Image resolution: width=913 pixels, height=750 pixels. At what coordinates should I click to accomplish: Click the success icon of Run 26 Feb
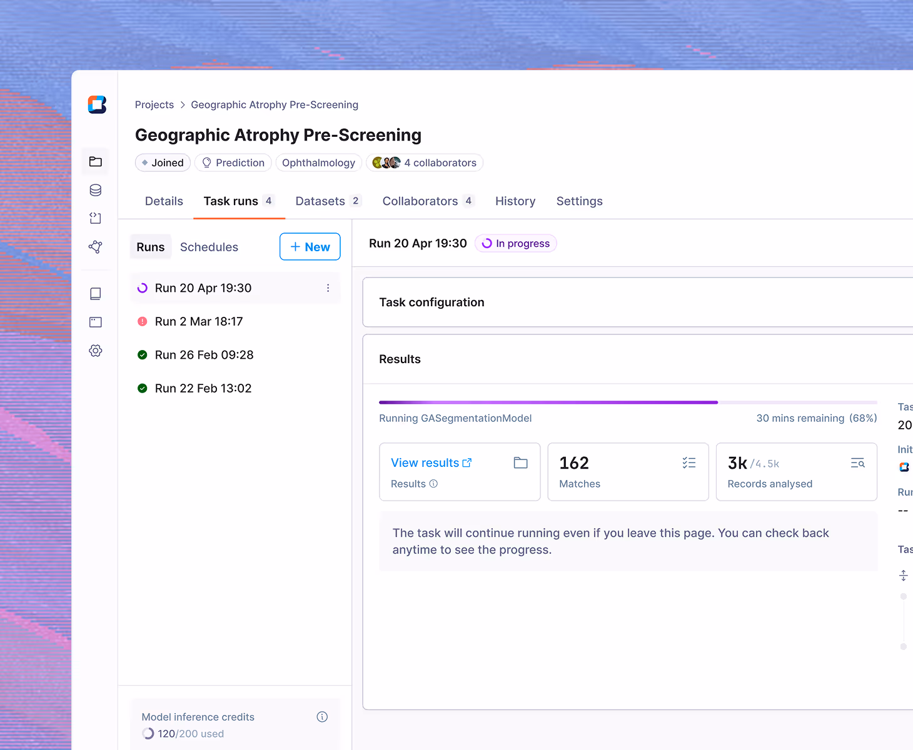click(143, 355)
